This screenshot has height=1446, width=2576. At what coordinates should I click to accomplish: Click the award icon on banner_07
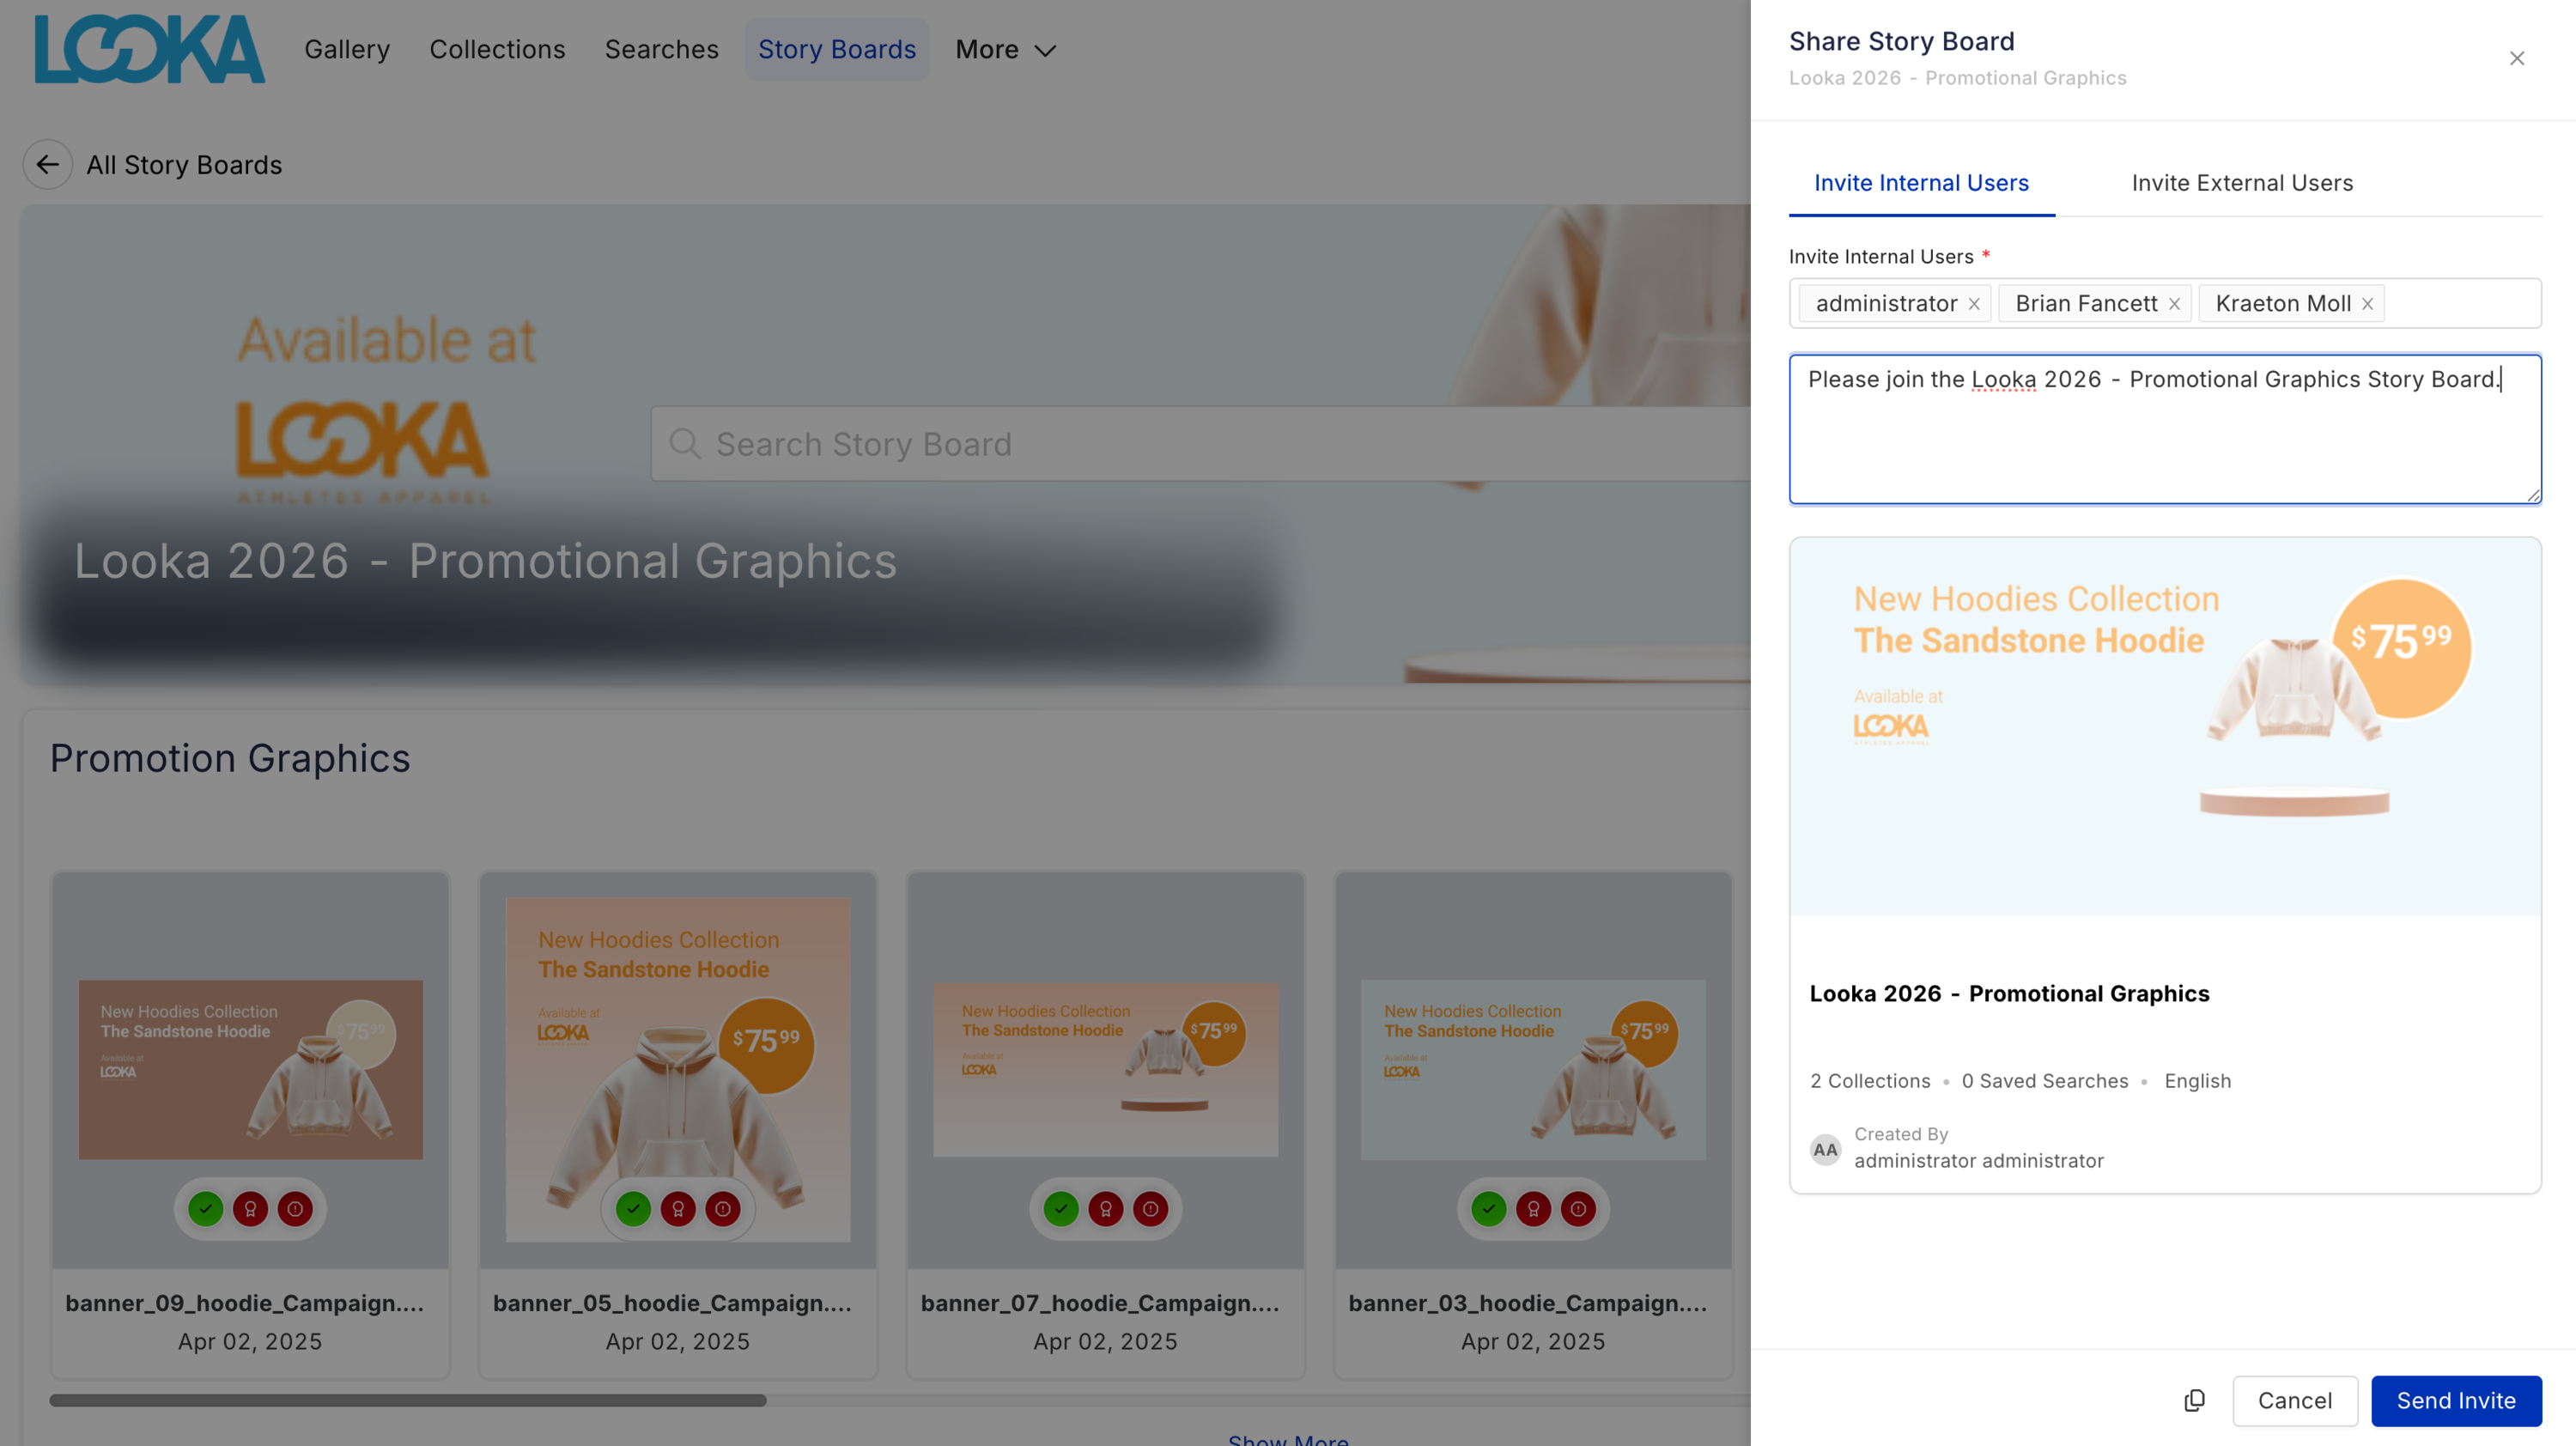click(x=1106, y=1209)
